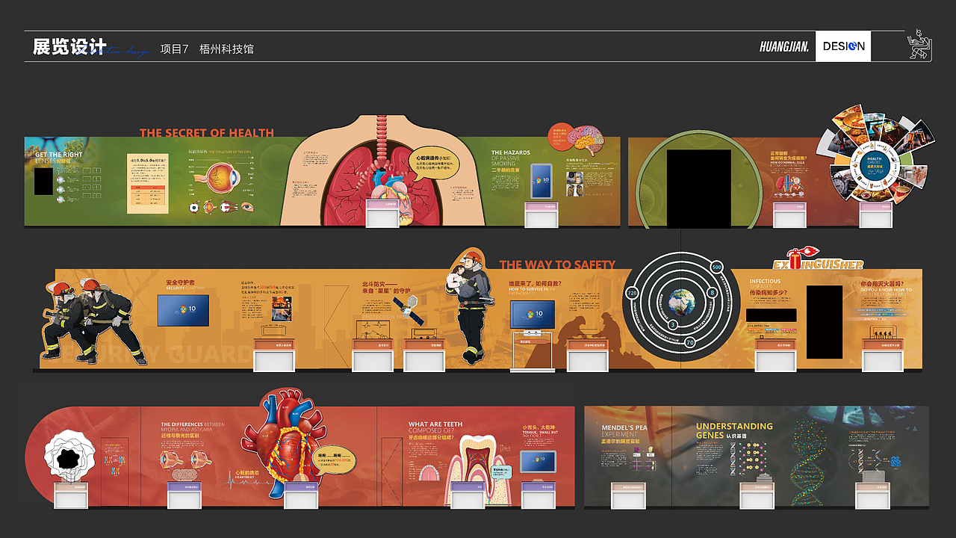Click the EXTINGUISHER logo graphic
The width and height of the screenshot is (956, 538).
coord(818,260)
